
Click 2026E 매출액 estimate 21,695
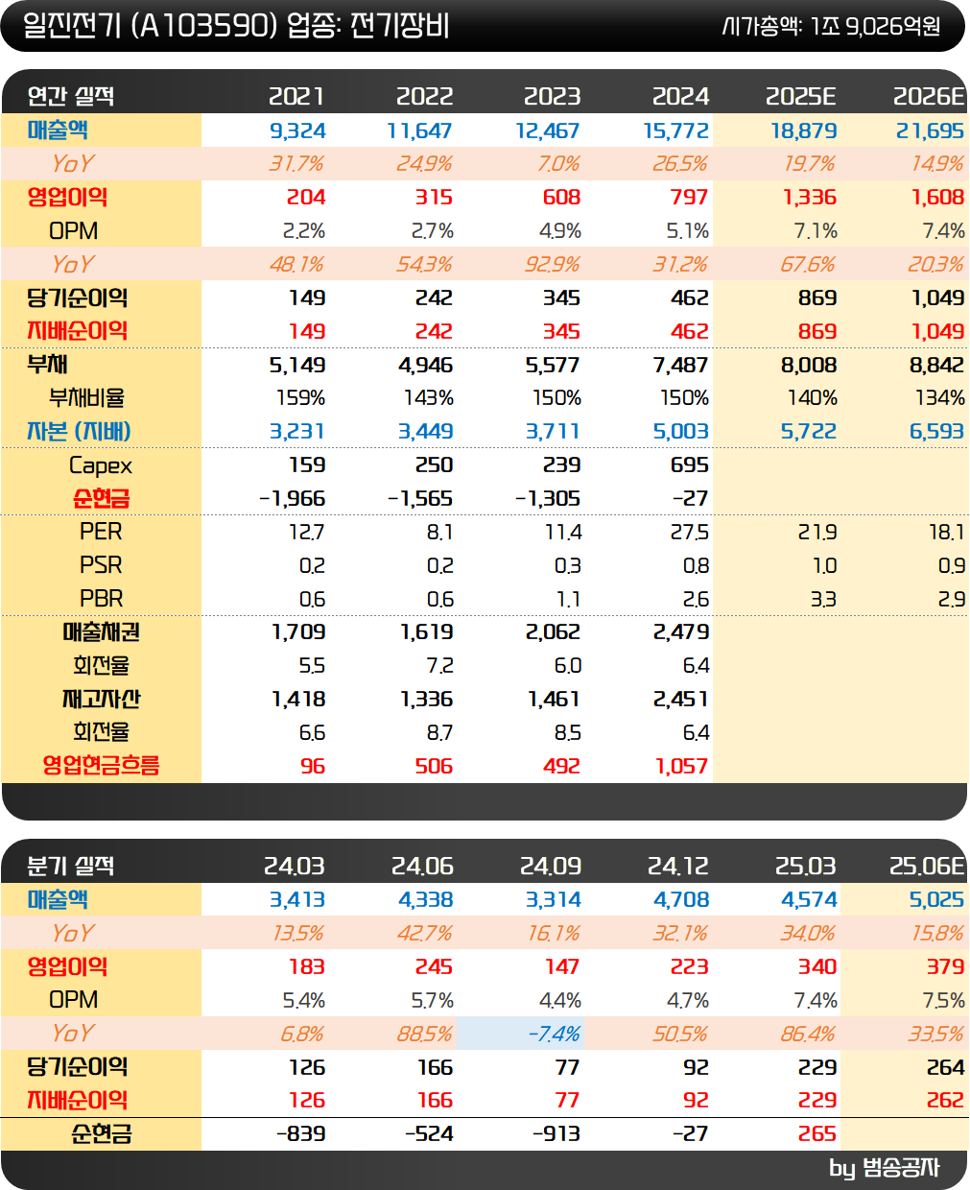[931, 131]
